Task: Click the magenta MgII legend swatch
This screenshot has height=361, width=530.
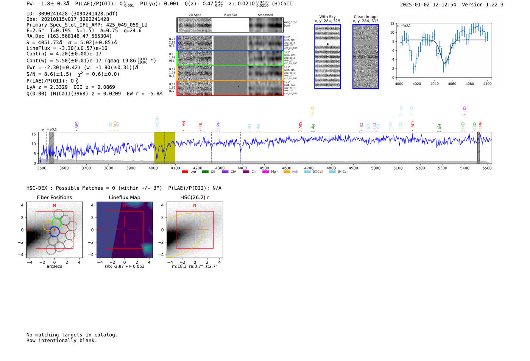Action: 265,172
